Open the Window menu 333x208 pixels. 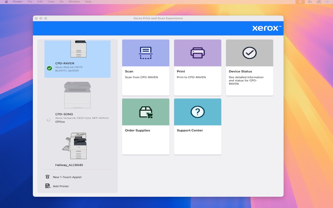pos(74,2)
